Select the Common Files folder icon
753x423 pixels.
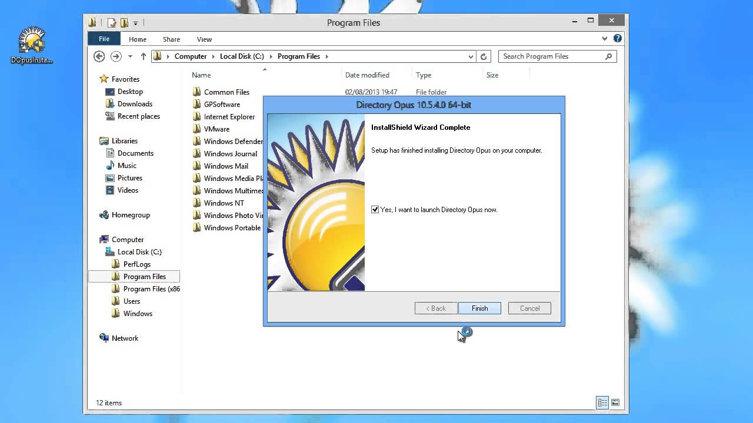(197, 92)
